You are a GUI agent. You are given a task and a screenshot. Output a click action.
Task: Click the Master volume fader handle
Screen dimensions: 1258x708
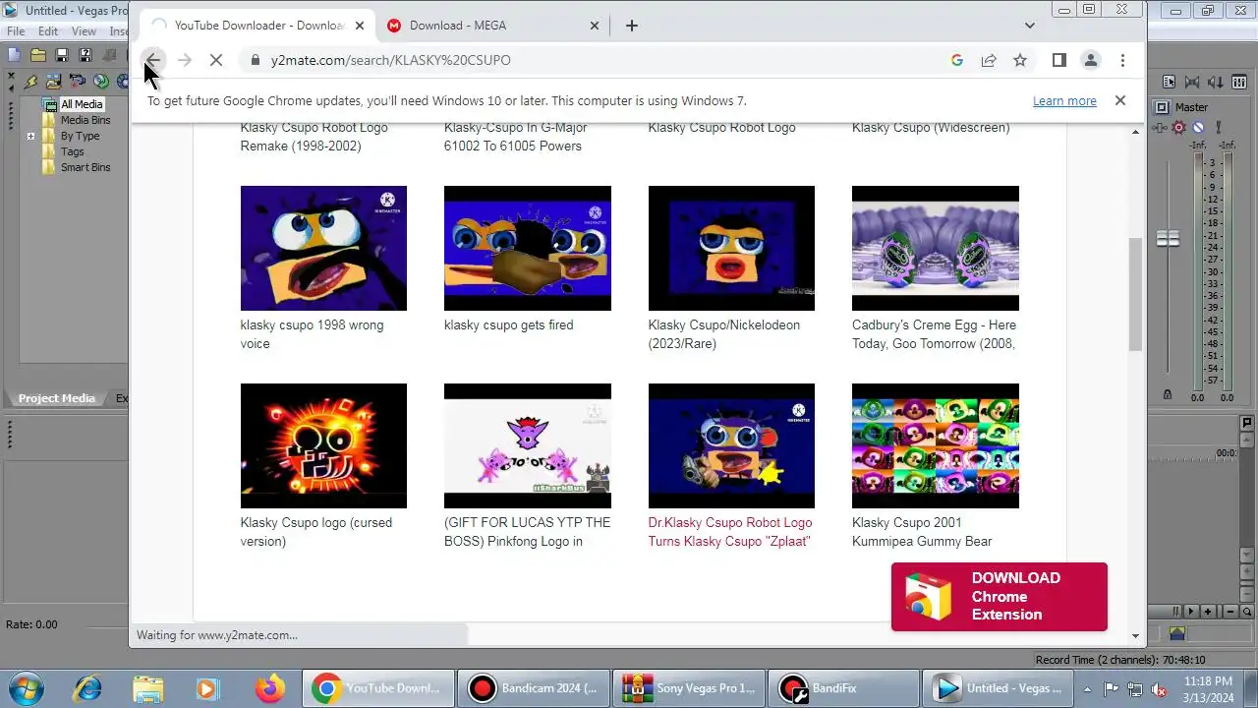pyautogui.click(x=1168, y=238)
